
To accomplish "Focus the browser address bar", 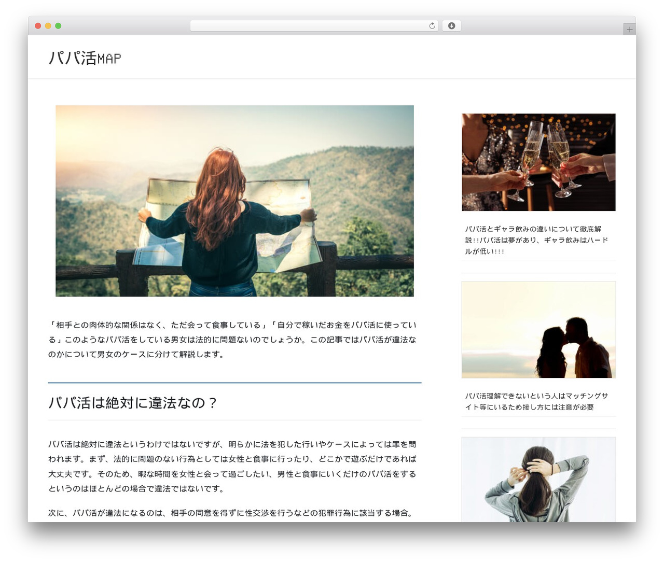I will tap(314, 26).
